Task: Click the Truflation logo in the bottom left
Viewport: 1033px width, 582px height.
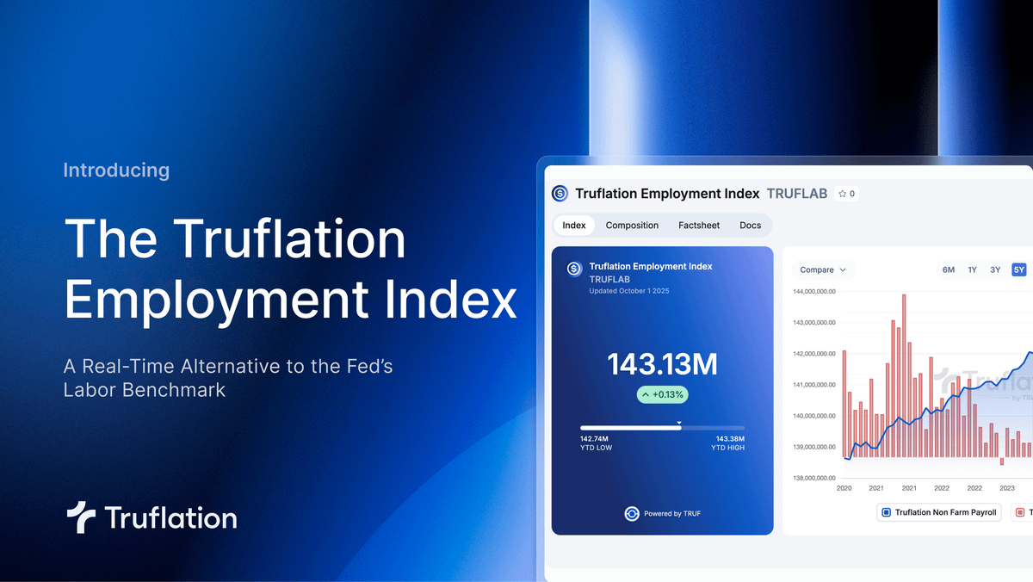Action: (151, 517)
